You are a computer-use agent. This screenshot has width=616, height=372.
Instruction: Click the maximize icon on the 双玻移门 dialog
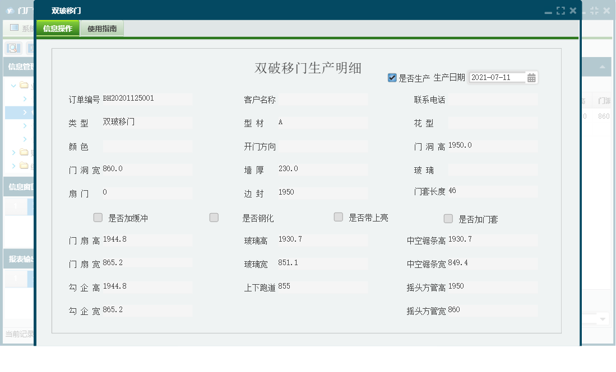pos(561,10)
